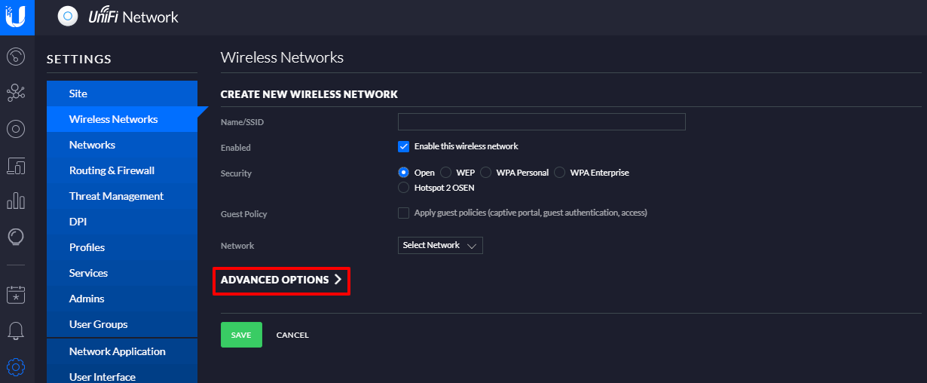Image resolution: width=927 pixels, height=383 pixels.
Task: Select WEP security radio button
Action: coord(446,173)
